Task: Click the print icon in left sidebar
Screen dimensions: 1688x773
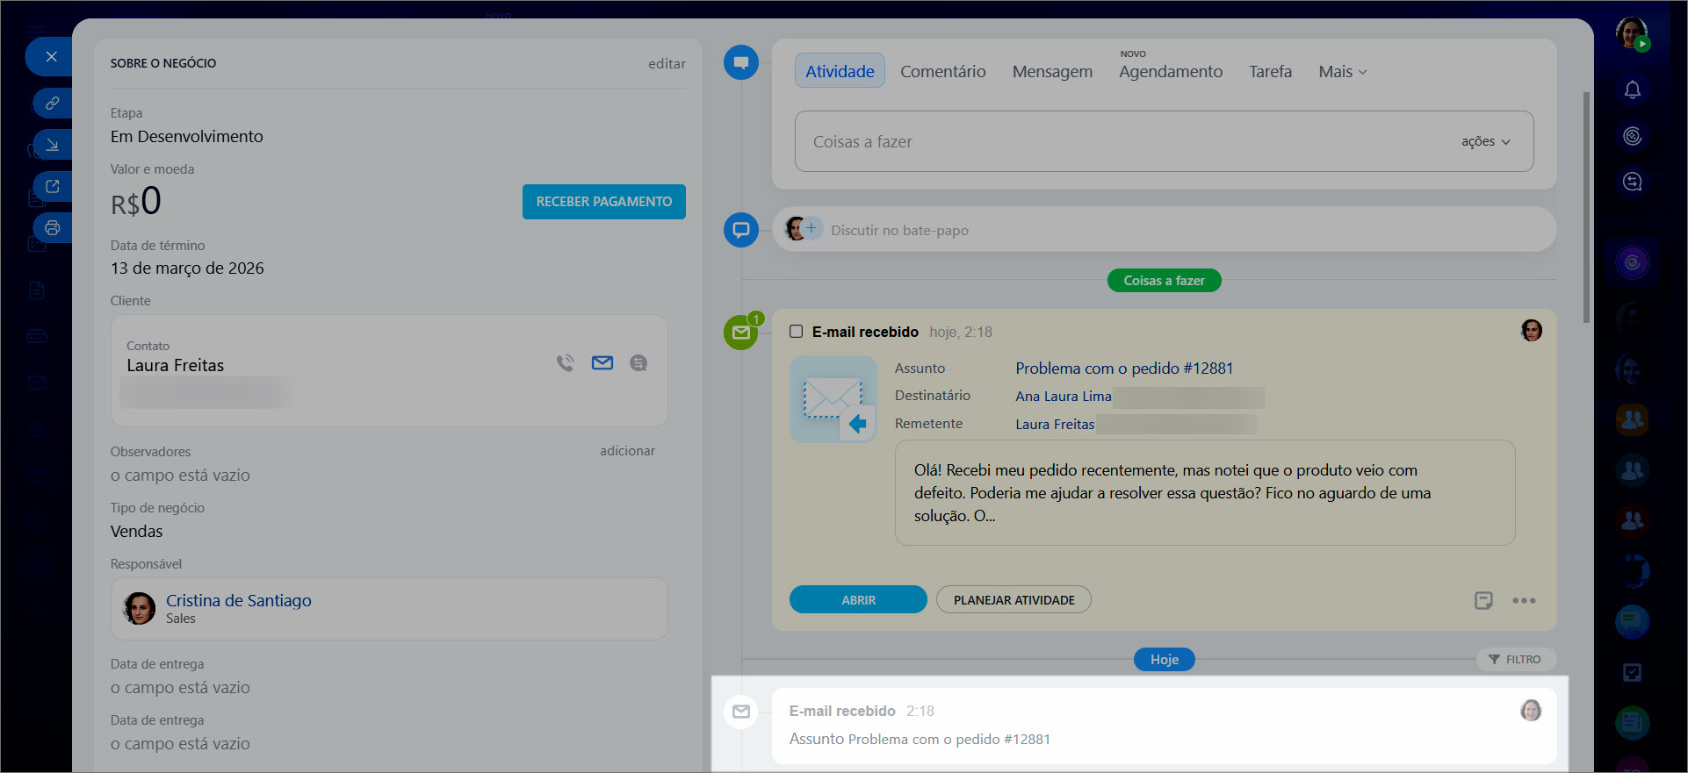Action: pyautogui.click(x=52, y=228)
